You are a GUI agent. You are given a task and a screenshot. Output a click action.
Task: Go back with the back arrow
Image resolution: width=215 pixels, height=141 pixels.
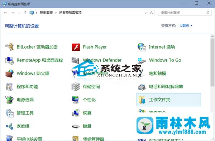(x=5, y=13)
